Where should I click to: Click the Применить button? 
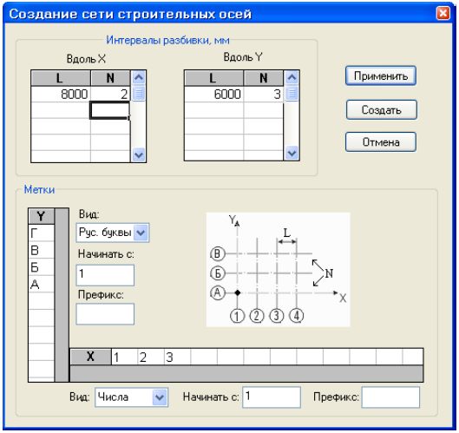[381, 75]
